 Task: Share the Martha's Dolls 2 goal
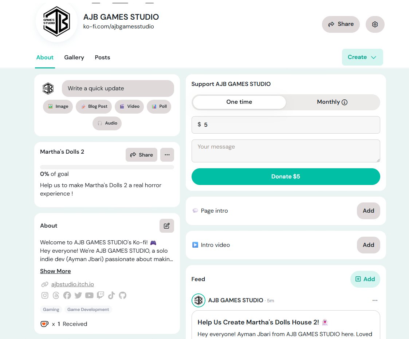click(141, 155)
